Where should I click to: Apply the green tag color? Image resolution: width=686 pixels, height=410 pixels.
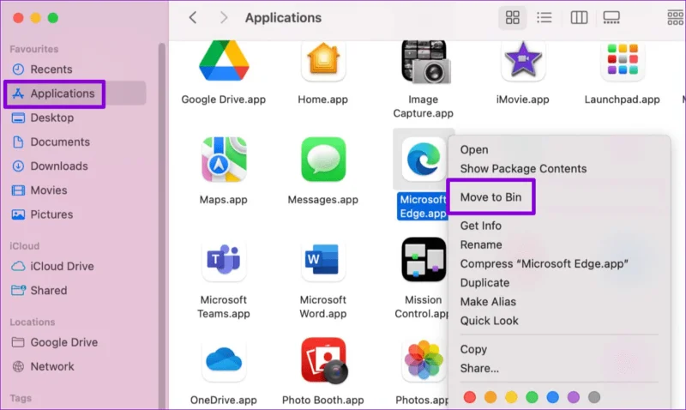coord(532,397)
